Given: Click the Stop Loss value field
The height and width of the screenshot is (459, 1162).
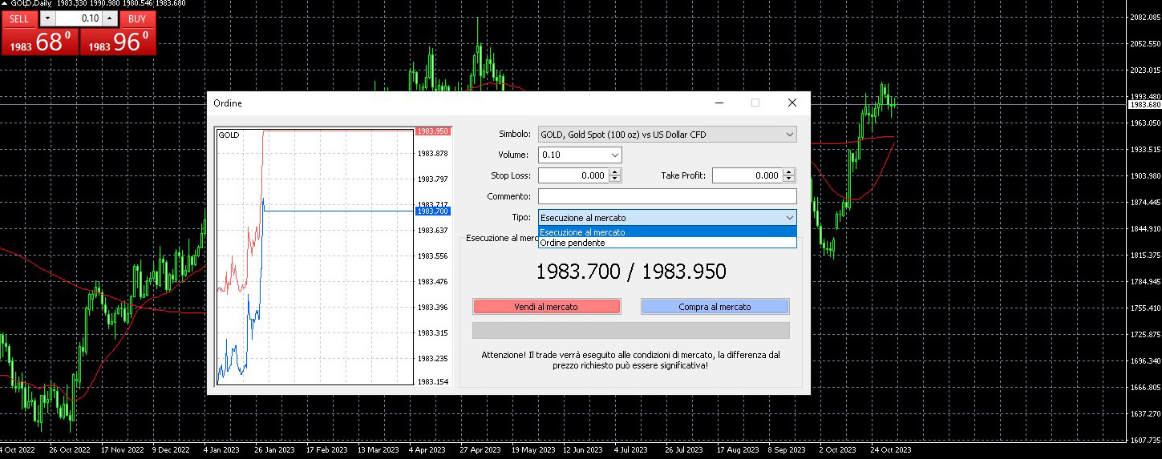Looking at the screenshot, I should point(573,175).
